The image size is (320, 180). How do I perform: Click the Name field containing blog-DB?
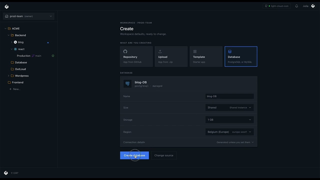coord(229,96)
